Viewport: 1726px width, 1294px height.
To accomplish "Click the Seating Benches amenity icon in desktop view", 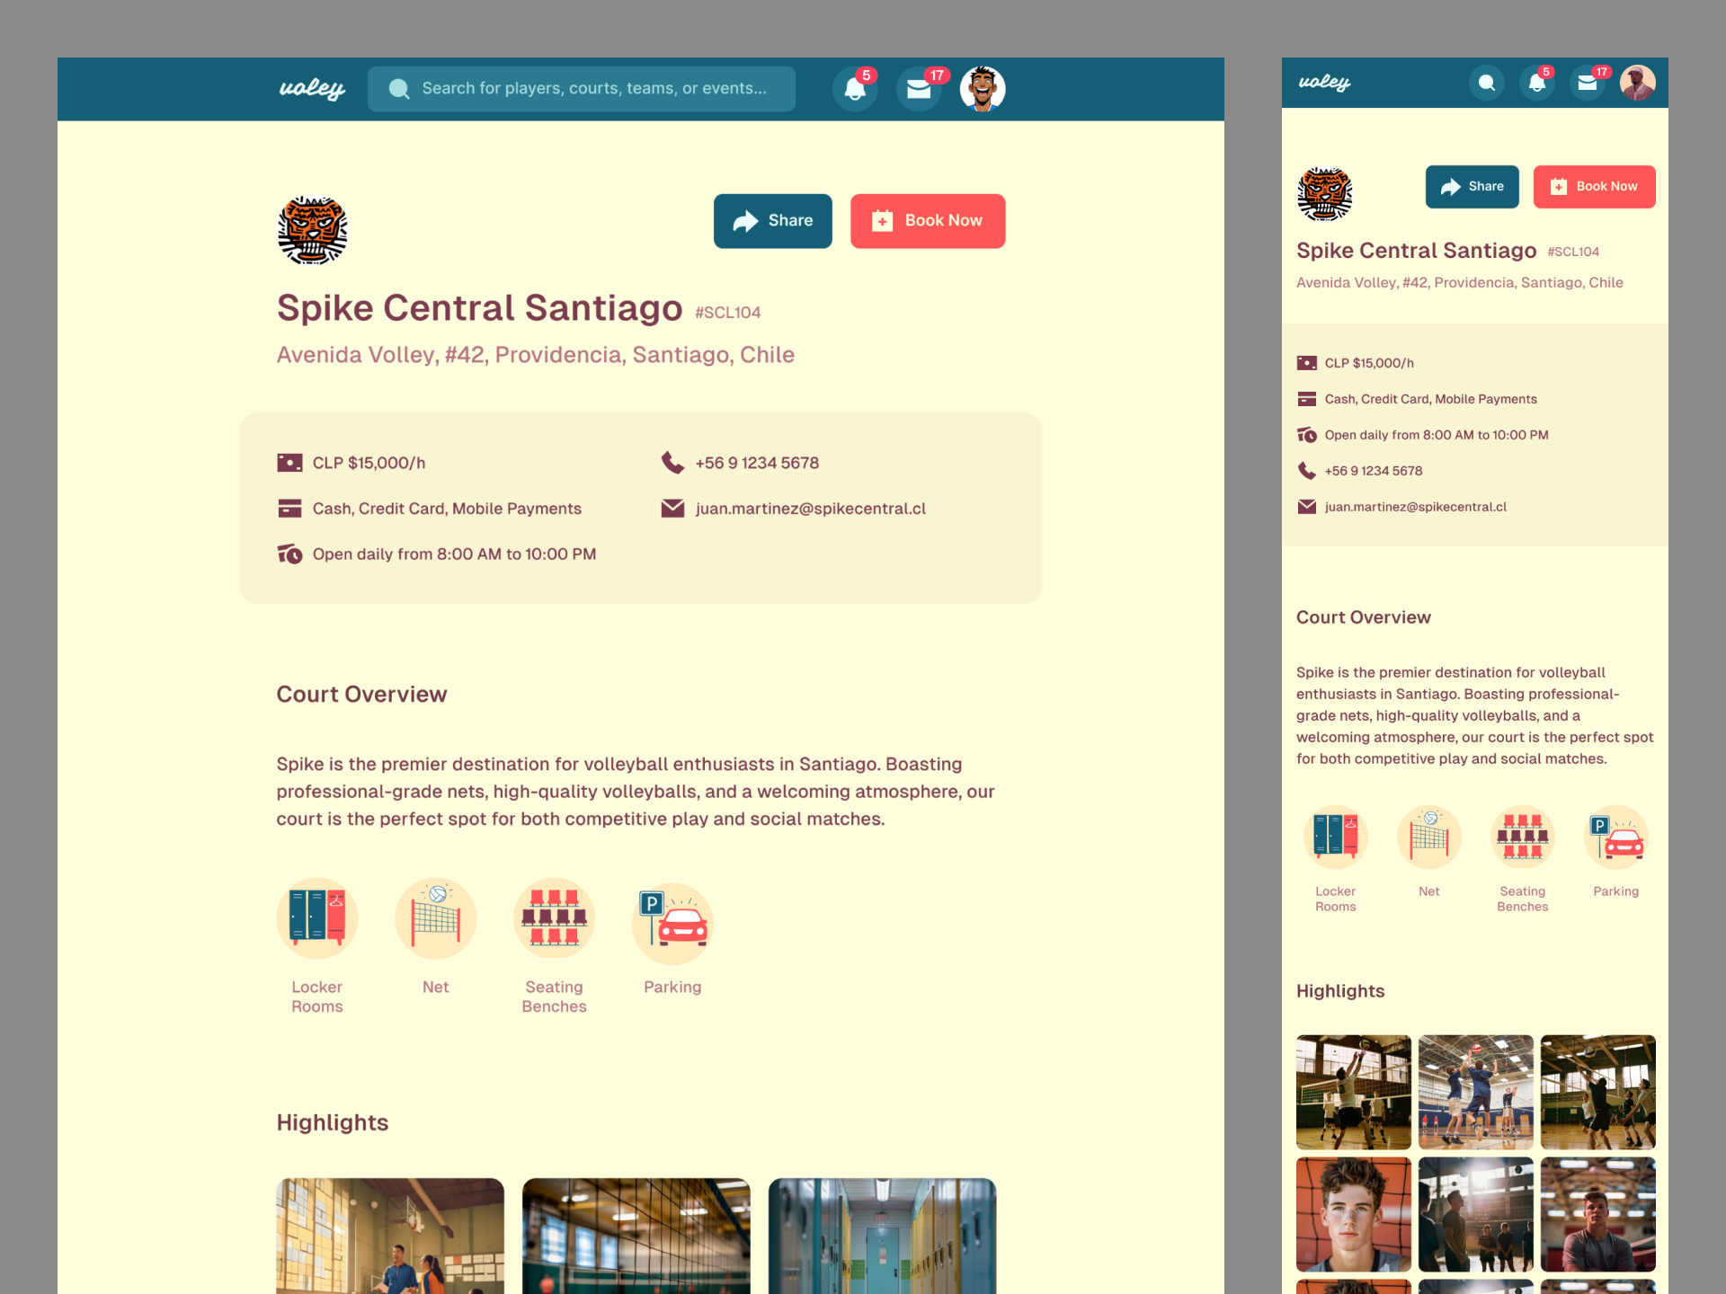I will pyautogui.click(x=555, y=918).
